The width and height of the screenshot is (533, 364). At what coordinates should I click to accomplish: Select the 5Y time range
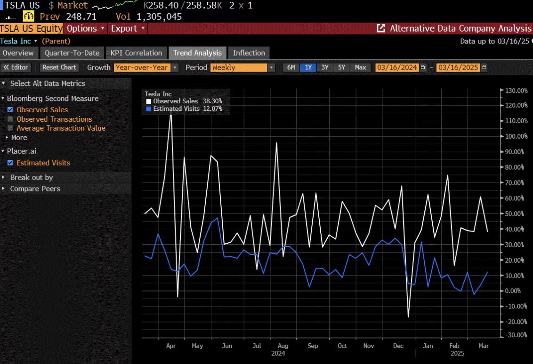coord(342,67)
